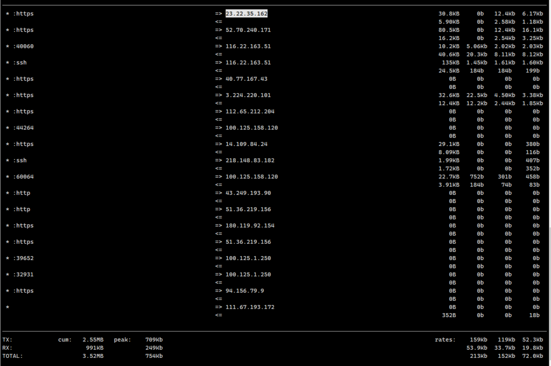Click the peak TX value 709Kb
Screen dimensions: 551x366
(154, 340)
